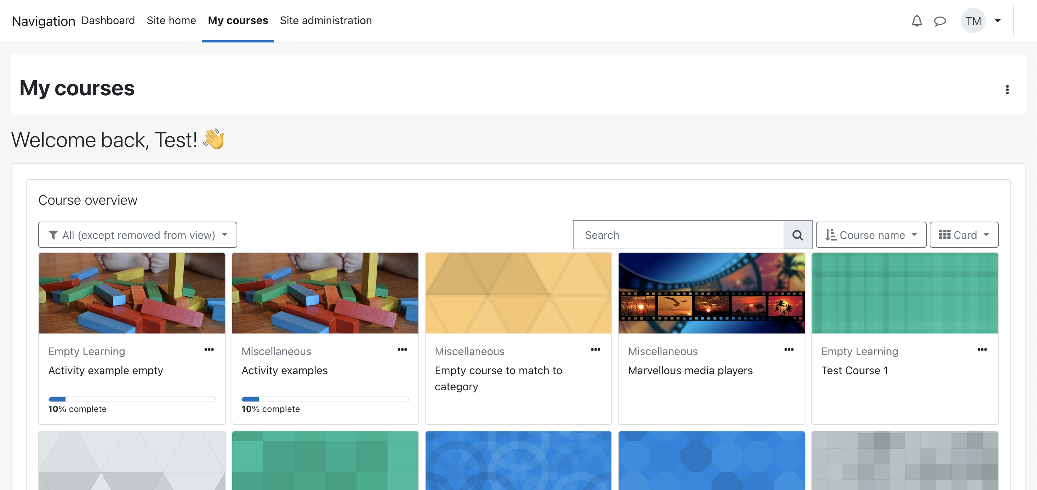Click the Marvellous media players filmstrip thumbnail
The width and height of the screenshot is (1037, 490).
click(711, 293)
